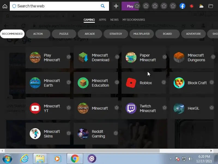The height and width of the screenshot is (164, 218).
Task: Click the plus add-tab icon
Action: (x=116, y=6)
